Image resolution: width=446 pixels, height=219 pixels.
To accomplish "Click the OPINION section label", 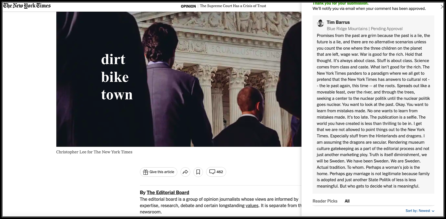I will 188,6.
